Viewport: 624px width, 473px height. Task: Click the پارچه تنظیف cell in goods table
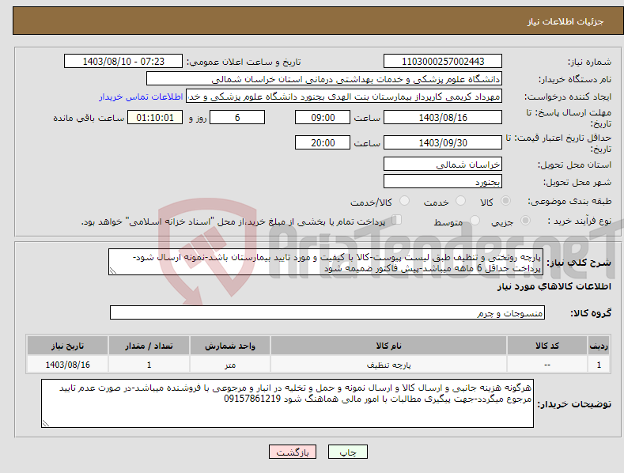(x=388, y=365)
